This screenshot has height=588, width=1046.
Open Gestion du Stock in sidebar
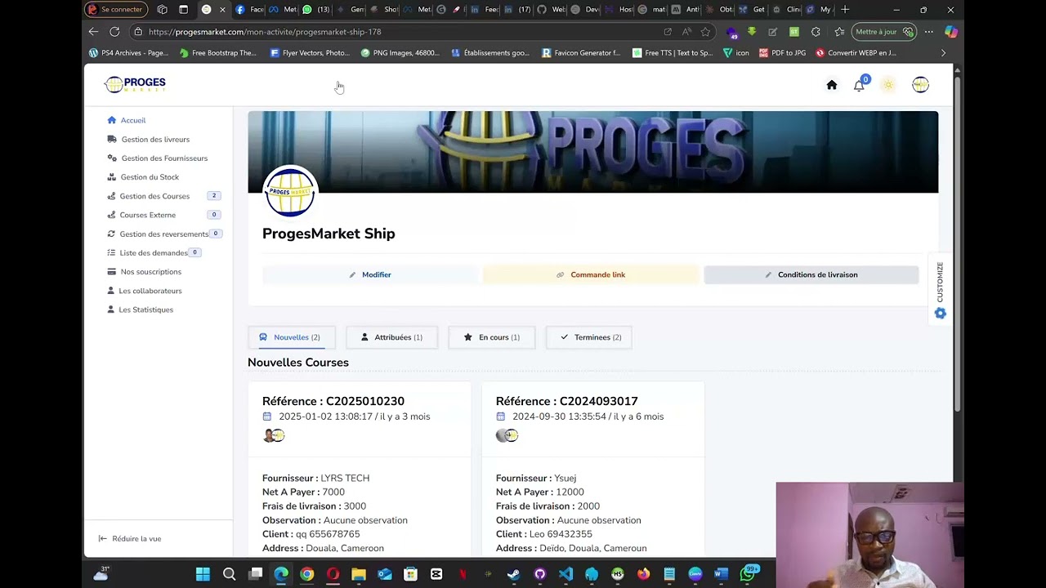pos(143,177)
